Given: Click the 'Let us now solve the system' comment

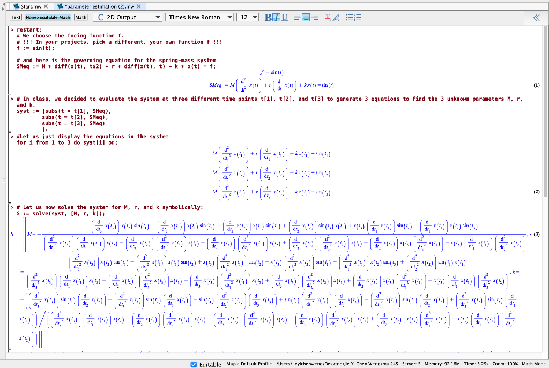Looking at the screenshot, I should (x=109, y=207).
